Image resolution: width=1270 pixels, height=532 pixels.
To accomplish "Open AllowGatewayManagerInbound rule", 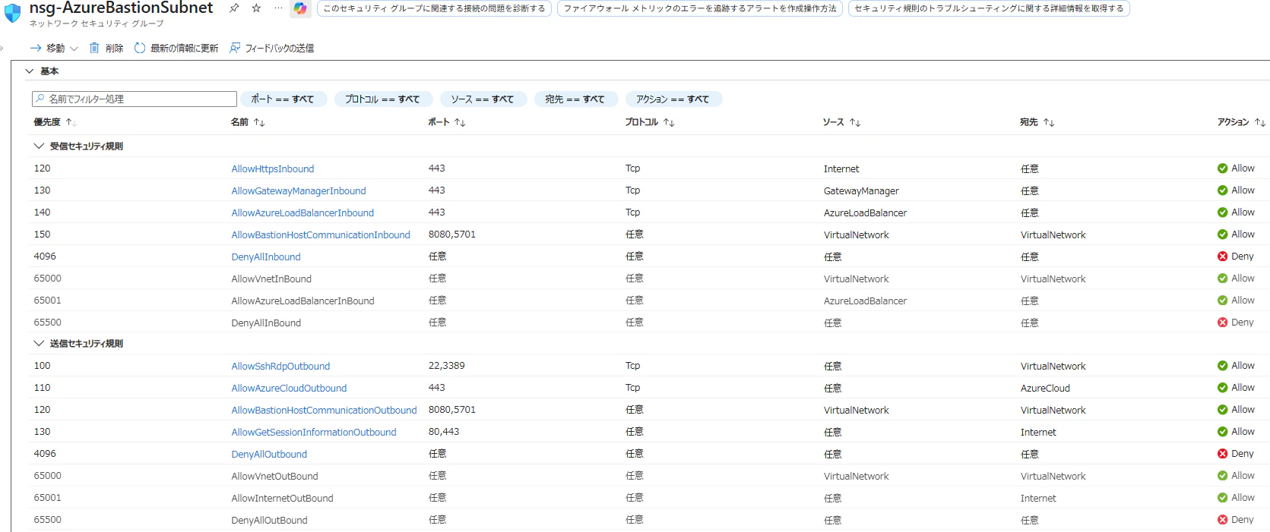I will coord(299,191).
